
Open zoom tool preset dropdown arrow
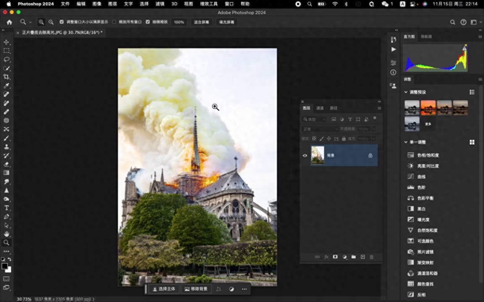(30, 22)
